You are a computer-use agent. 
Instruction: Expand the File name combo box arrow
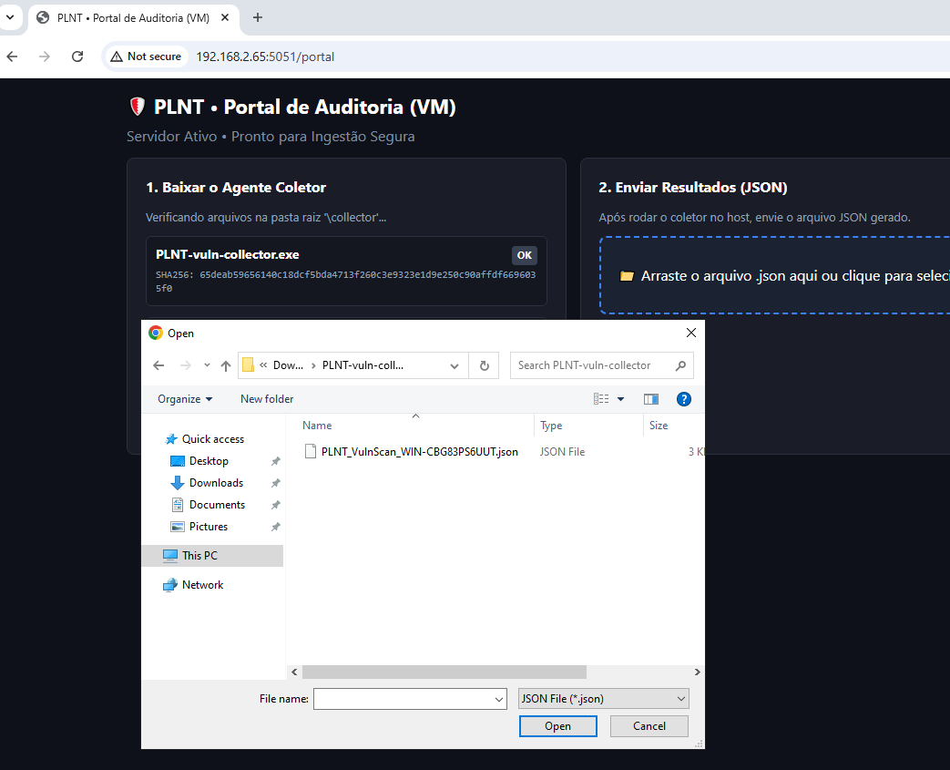point(498,699)
